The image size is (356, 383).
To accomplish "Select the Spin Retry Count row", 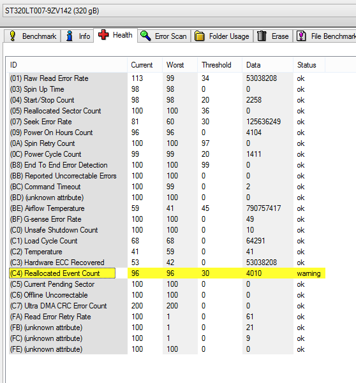I will pyautogui.click(x=167, y=143).
